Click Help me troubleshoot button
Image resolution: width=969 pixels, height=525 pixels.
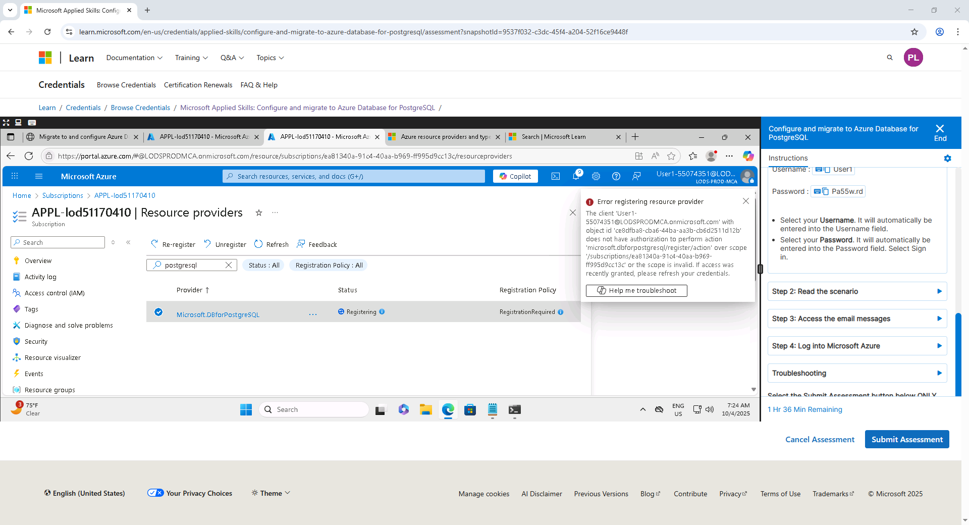tap(636, 290)
